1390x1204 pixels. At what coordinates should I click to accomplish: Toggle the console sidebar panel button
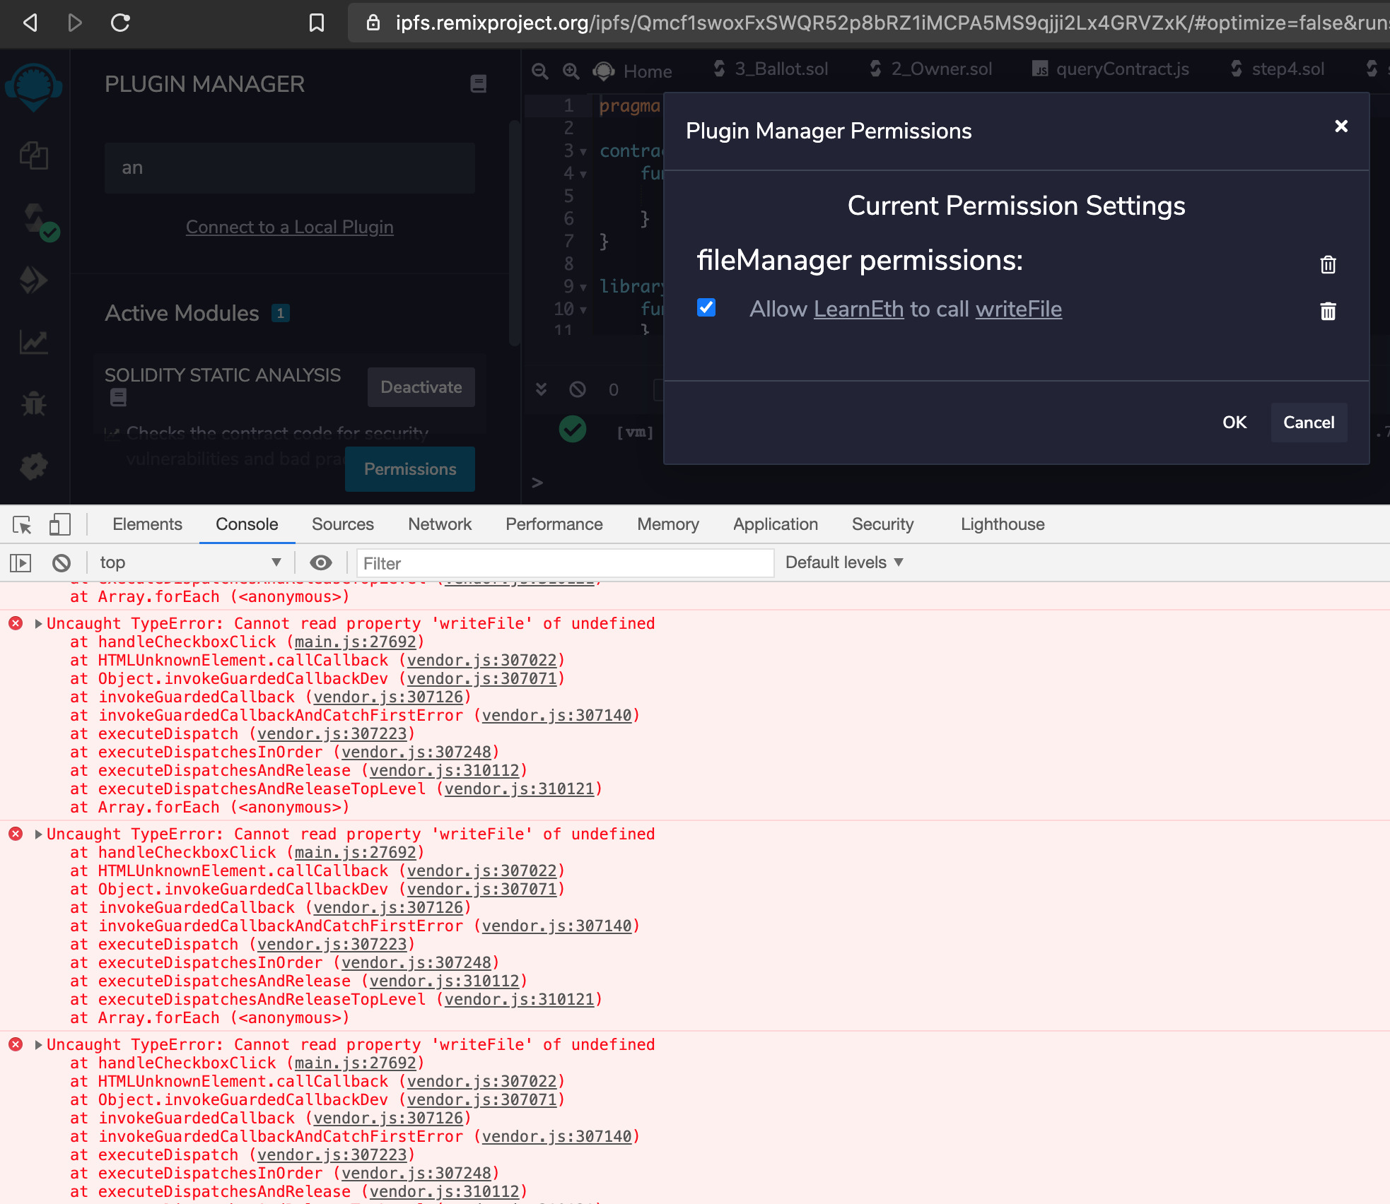(x=21, y=562)
